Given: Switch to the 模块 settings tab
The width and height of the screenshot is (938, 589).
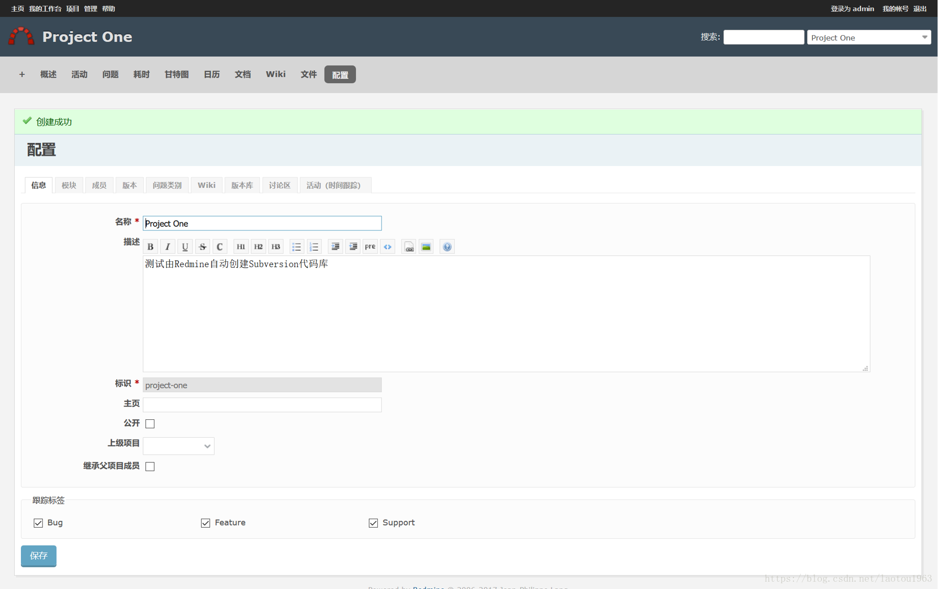Looking at the screenshot, I should click(69, 185).
